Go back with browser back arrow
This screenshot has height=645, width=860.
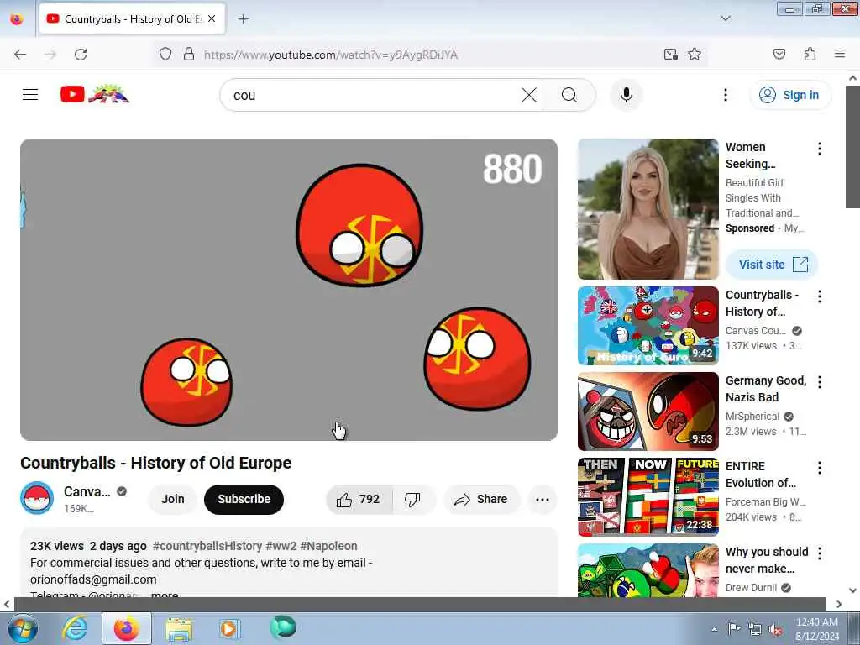20,55
